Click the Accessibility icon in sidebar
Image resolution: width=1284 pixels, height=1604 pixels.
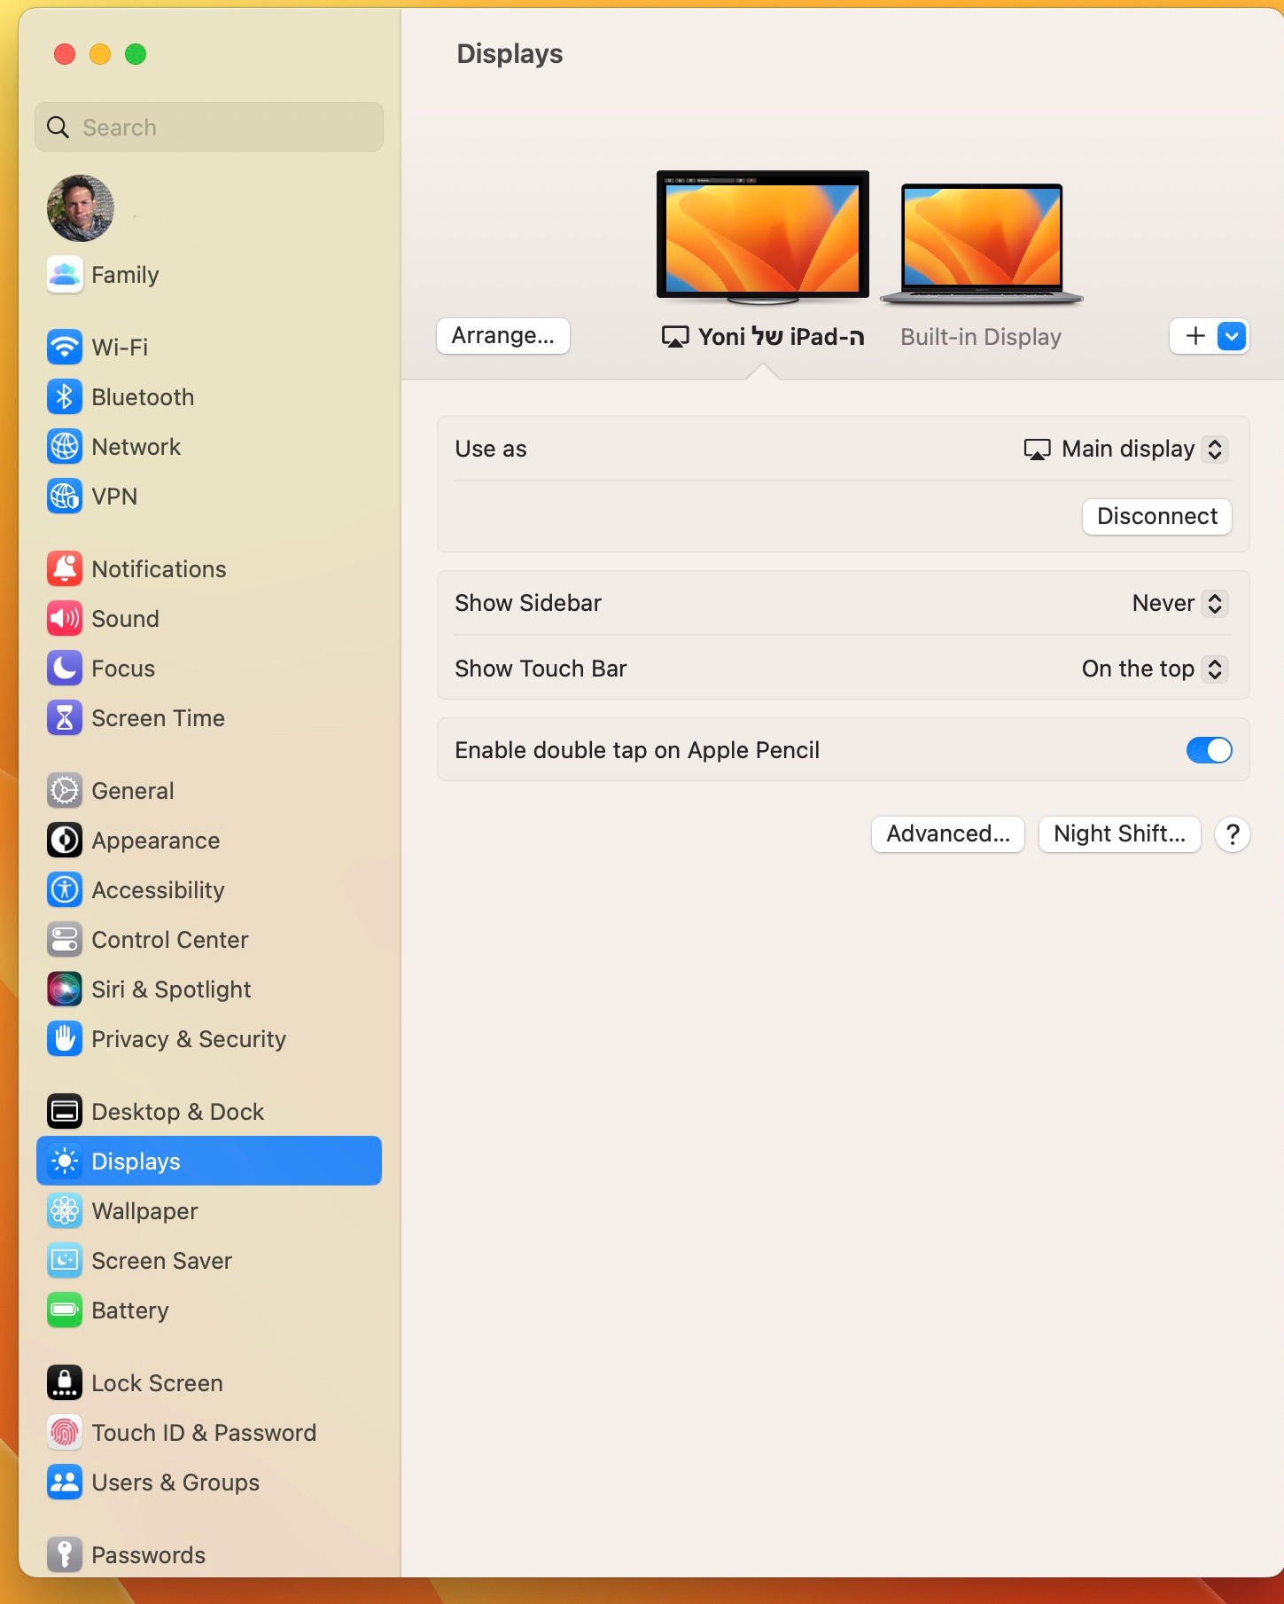pyautogui.click(x=65, y=890)
